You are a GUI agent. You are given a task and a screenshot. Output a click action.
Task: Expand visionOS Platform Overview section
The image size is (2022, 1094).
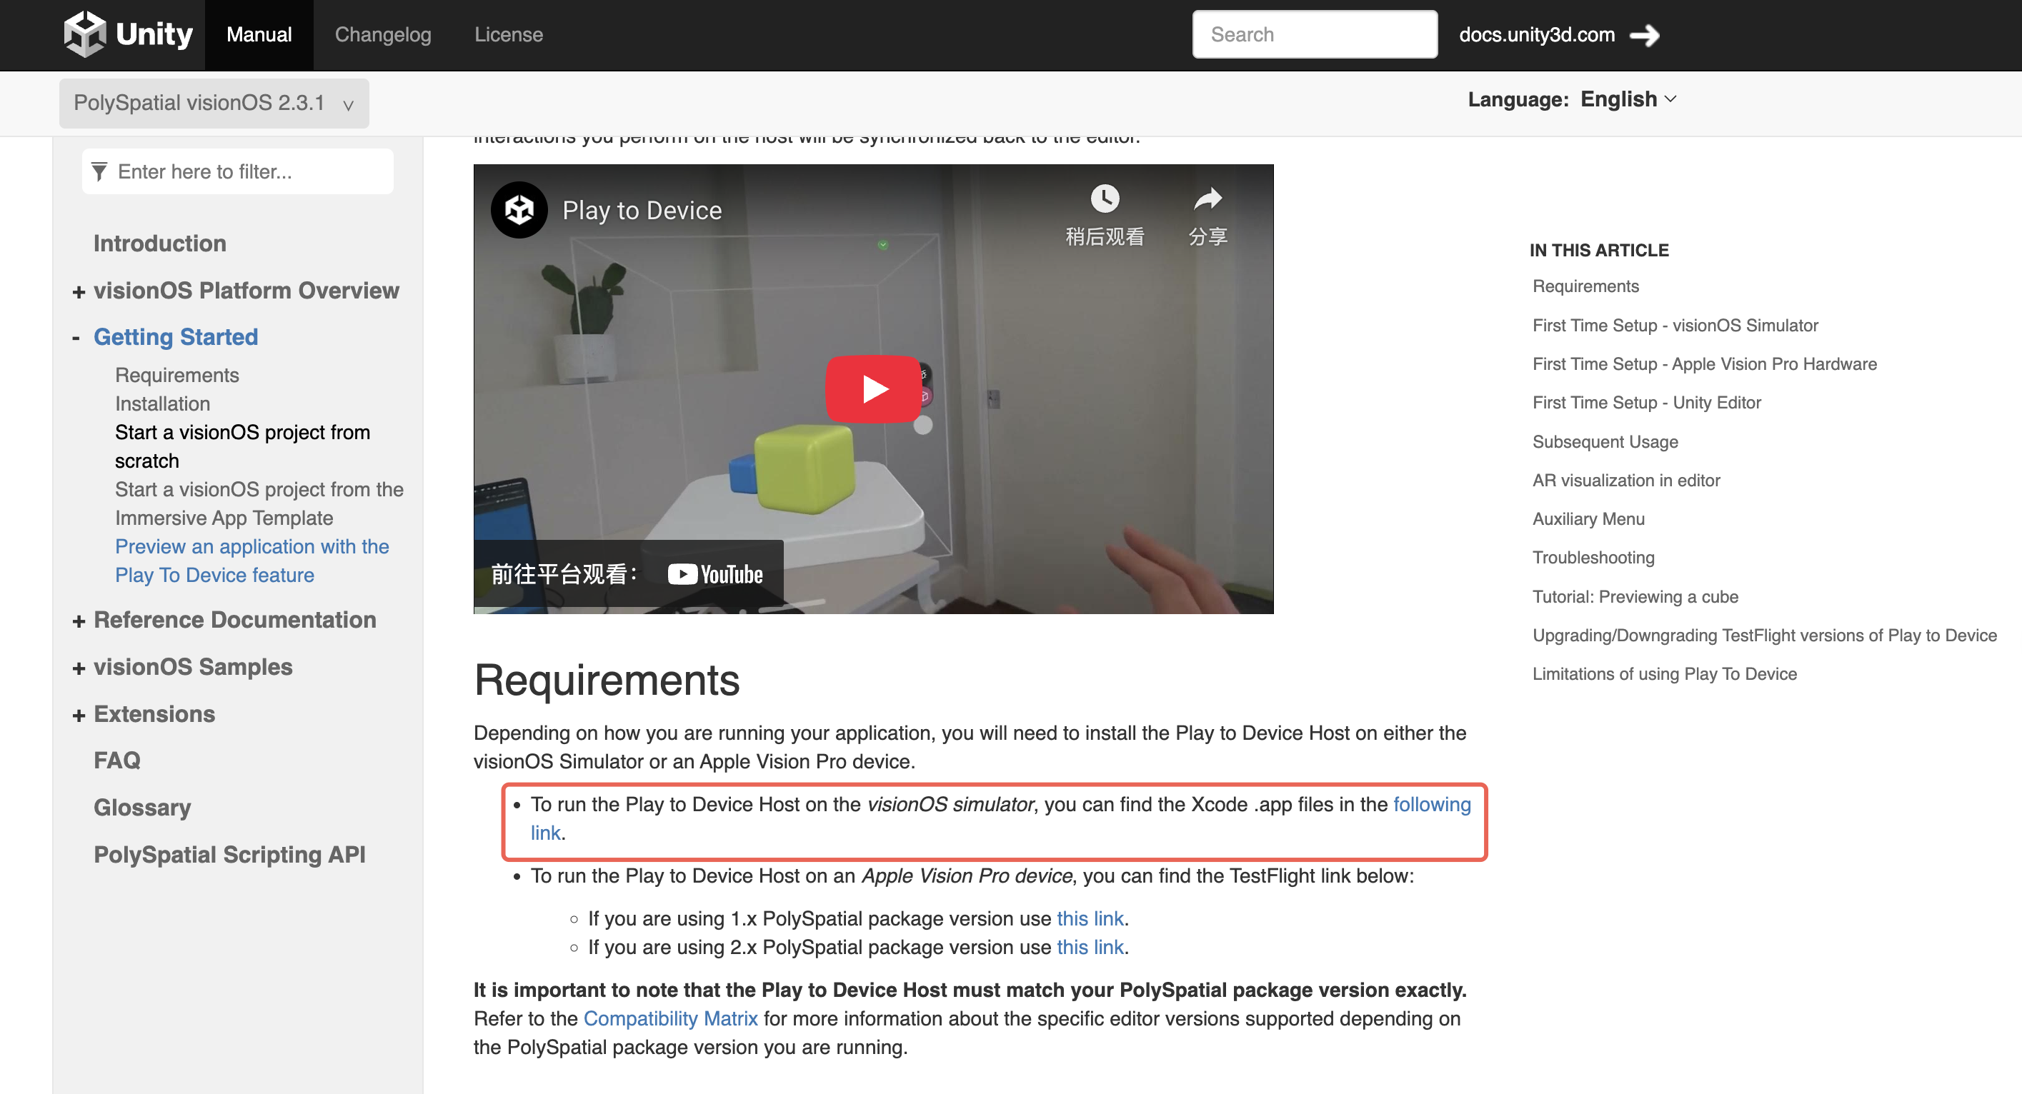tap(79, 292)
